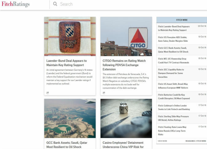The height and width of the screenshot is (149, 207).
Task: Open headline CITGO Remains on Rating Watch
Action: coord(124,65)
